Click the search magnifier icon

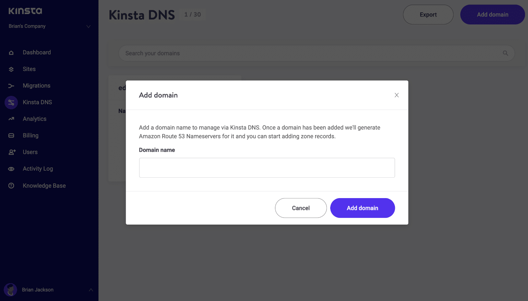pyautogui.click(x=505, y=53)
